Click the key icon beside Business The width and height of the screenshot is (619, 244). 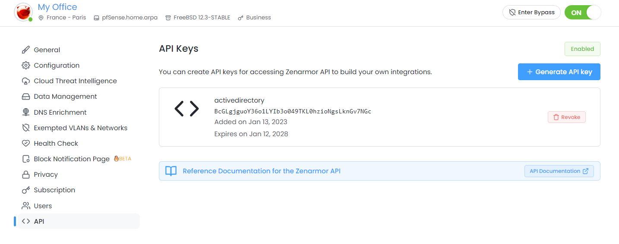241,18
